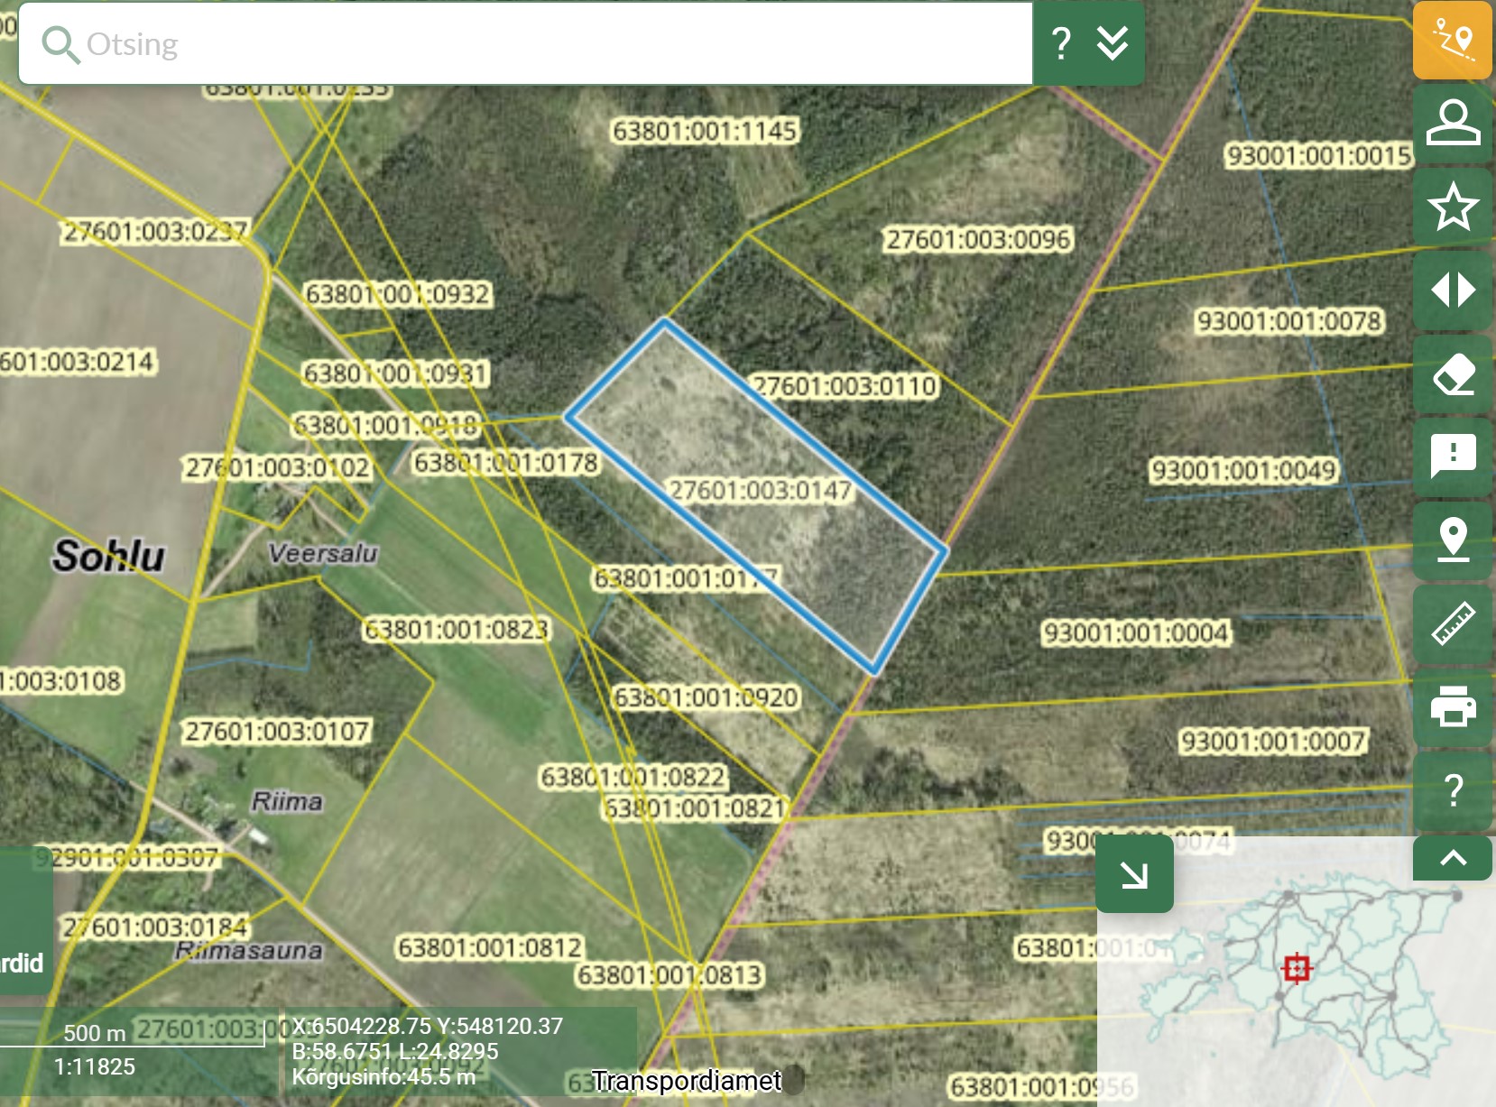The image size is (1496, 1107).
Task: Expand advanced search double chevron
Action: 1113,43
